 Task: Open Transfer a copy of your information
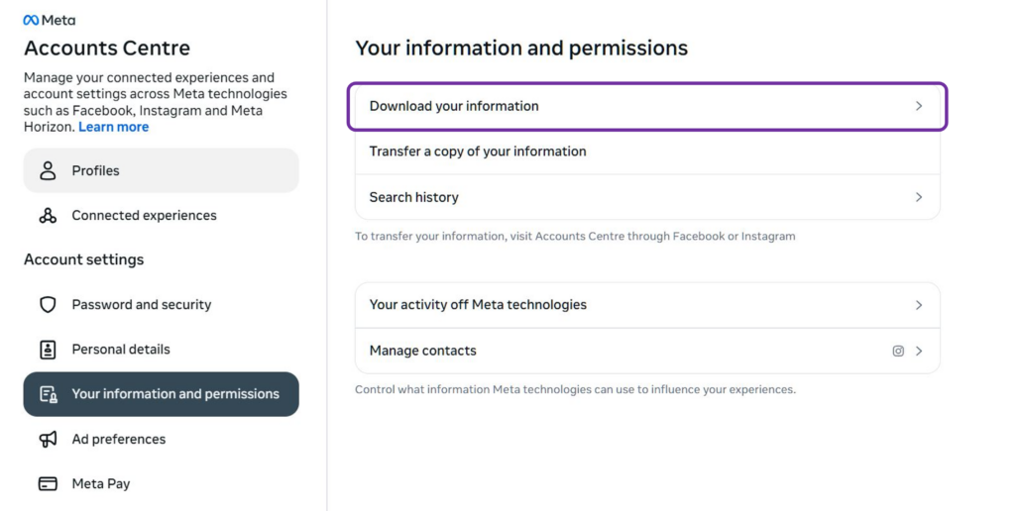pos(478,152)
